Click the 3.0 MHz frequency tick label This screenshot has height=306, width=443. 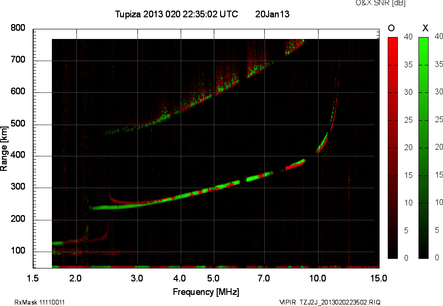tap(137, 278)
